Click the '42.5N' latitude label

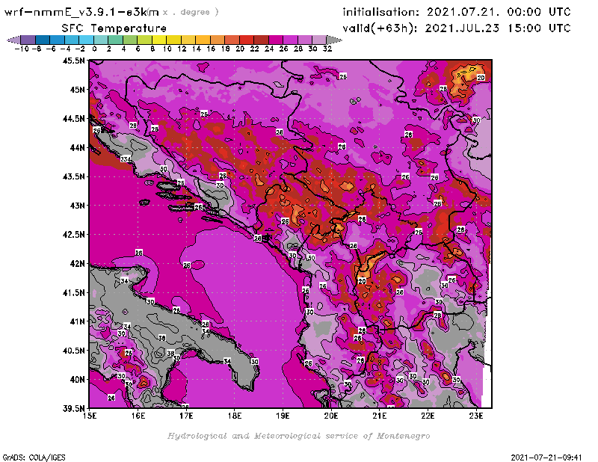click(73, 235)
